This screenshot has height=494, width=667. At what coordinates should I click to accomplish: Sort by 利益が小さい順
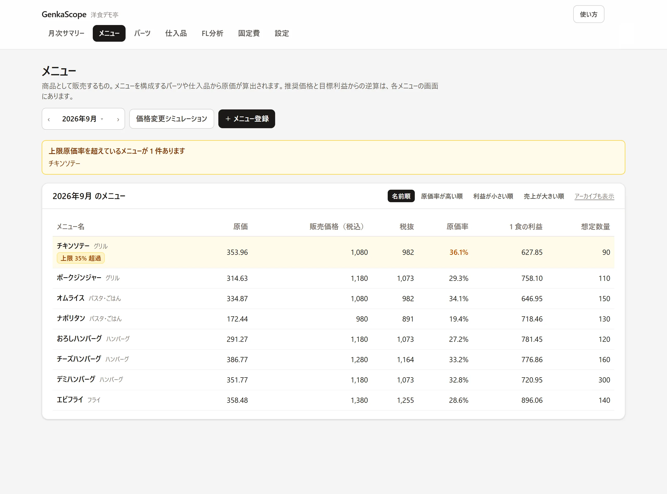click(x=493, y=196)
